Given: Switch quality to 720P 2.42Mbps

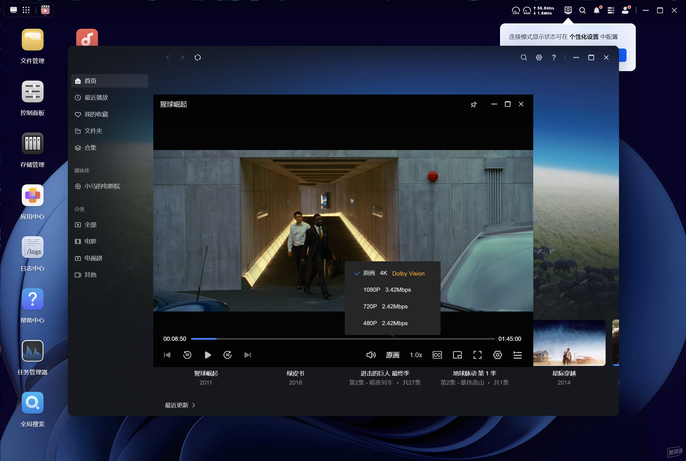Looking at the screenshot, I should coord(393,306).
